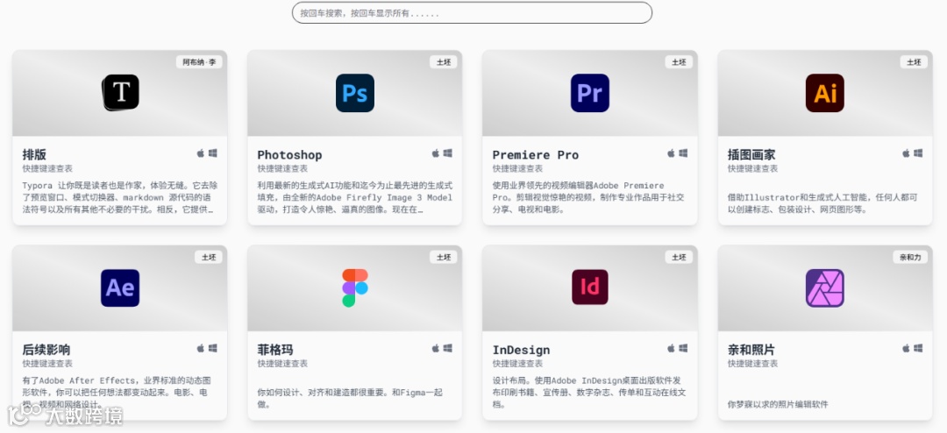Viewport: 947px width, 433px height.
Task: Open the 排版 card title
Action: click(x=34, y=154)
